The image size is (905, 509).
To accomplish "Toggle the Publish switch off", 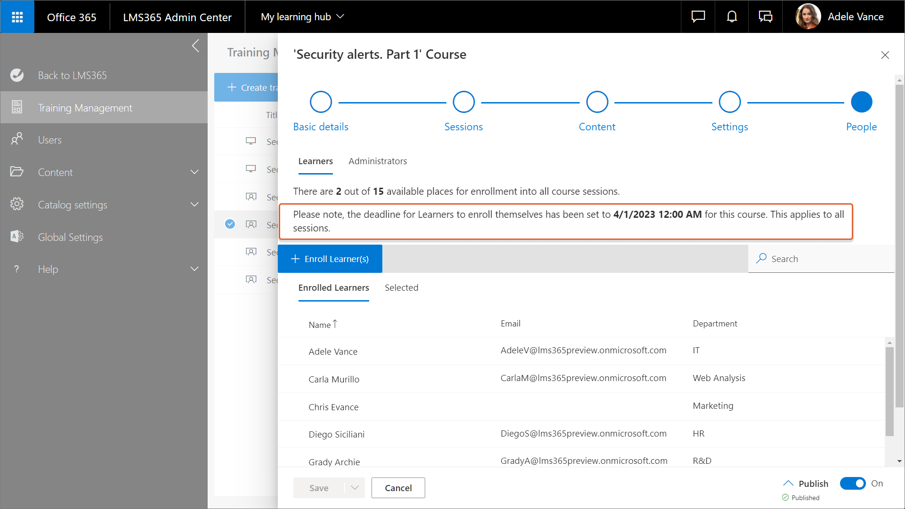I will point(852,483).
